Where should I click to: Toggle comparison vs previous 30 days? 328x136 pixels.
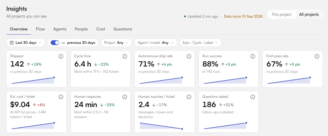(55, 43)
